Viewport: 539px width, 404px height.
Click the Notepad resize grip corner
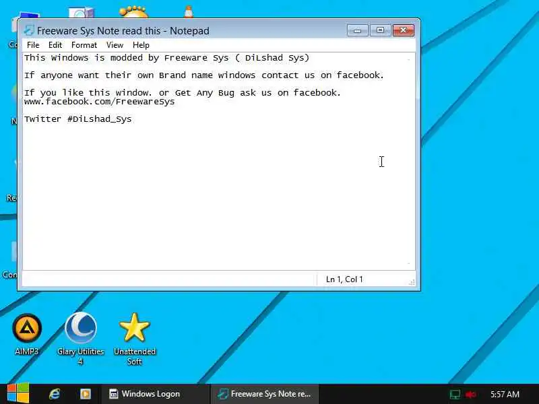(x=412, y=282)
